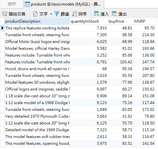Click cell 'Model features 30 windows, skyligh'
The image size is (158, 149).
(x=37, y=82)
